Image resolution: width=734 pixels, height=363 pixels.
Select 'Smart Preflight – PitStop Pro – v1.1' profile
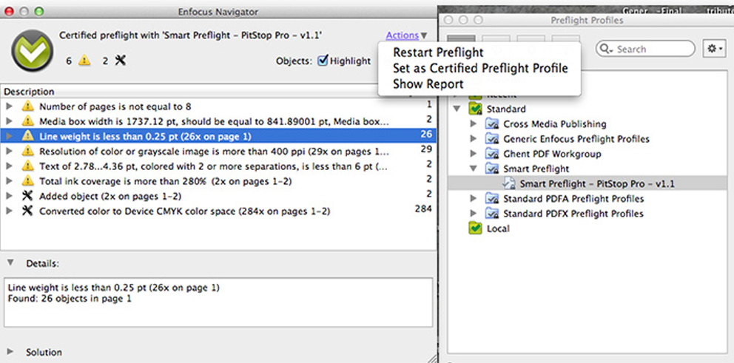pyautogui.click(x=596, y=183)
